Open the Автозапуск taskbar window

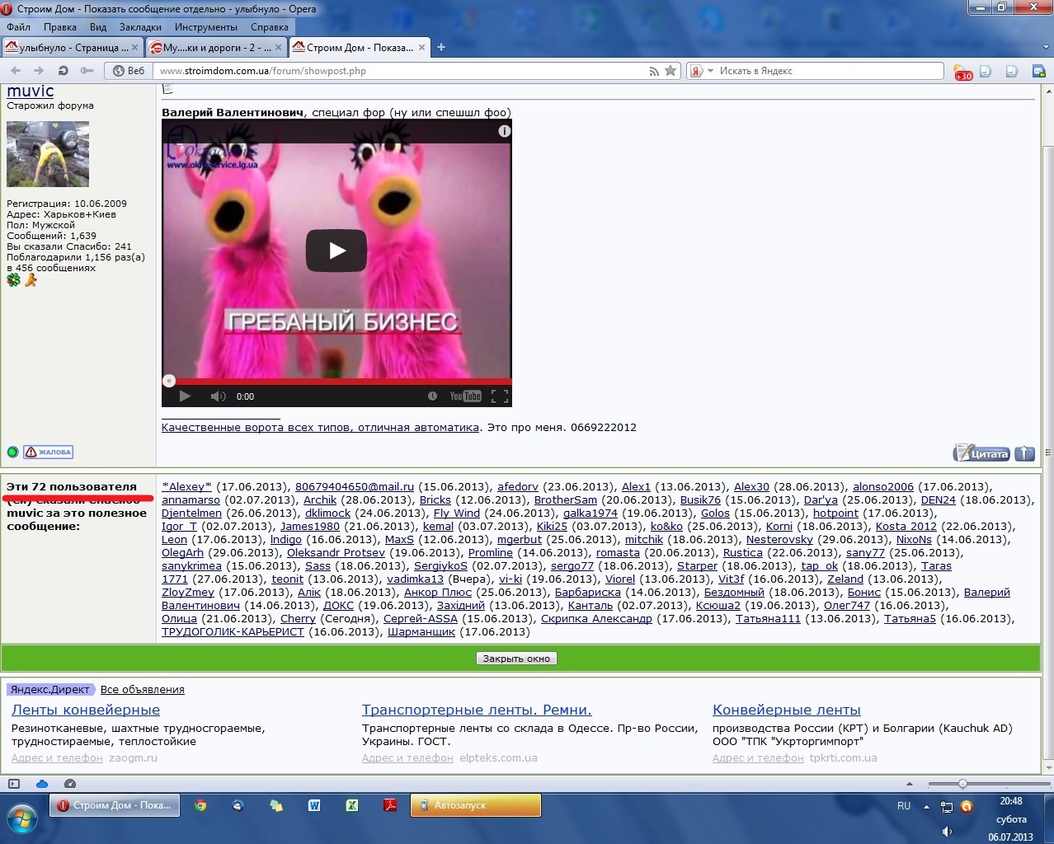pos(476,805)
